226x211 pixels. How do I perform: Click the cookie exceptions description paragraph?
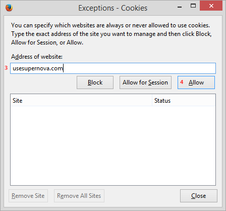coord(111,34)
